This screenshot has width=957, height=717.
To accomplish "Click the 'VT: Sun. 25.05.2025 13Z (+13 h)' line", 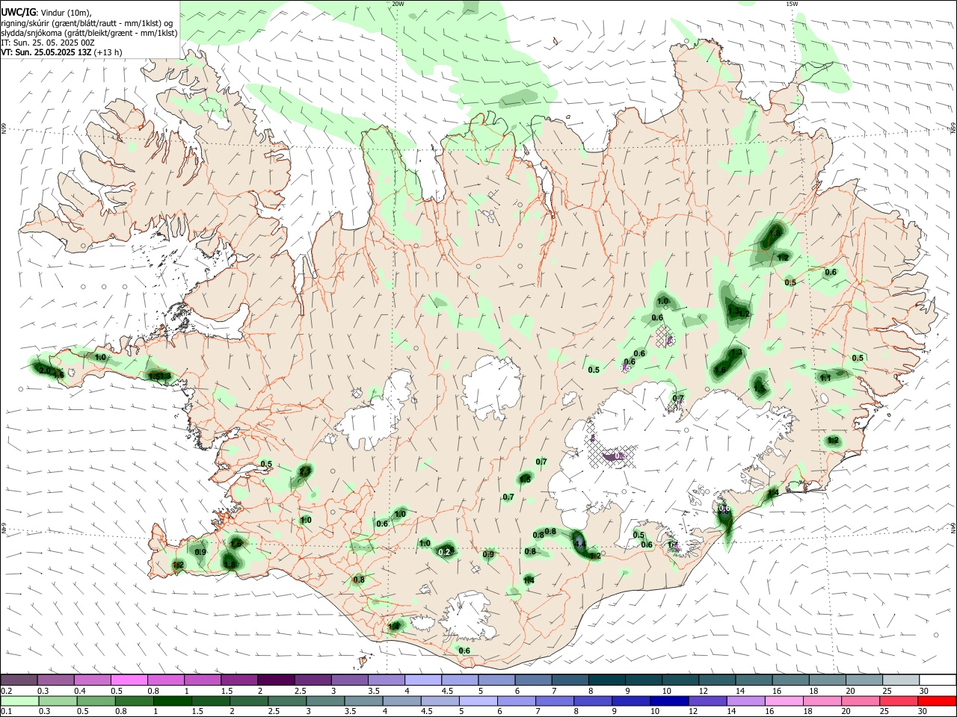I will click(61, 52).
